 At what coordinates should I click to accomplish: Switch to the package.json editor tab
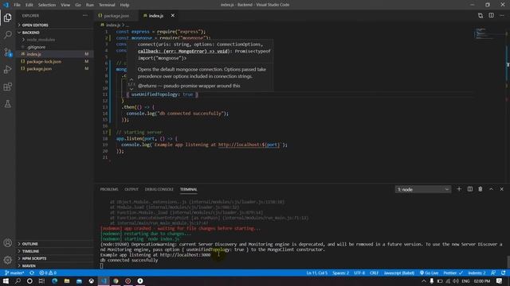pos(116,16)
